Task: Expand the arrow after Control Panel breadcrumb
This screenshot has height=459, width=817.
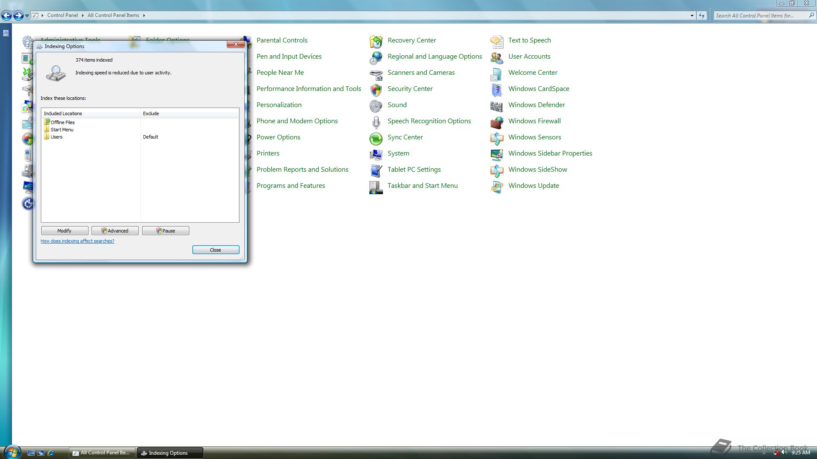Action: point(83,15)
